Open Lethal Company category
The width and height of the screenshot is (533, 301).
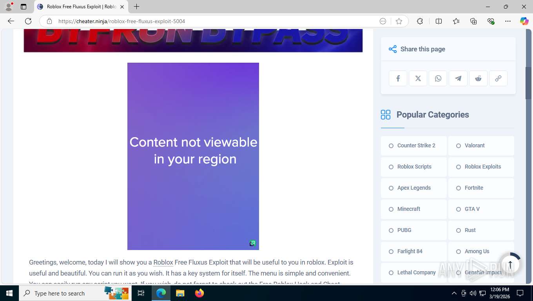413,272
